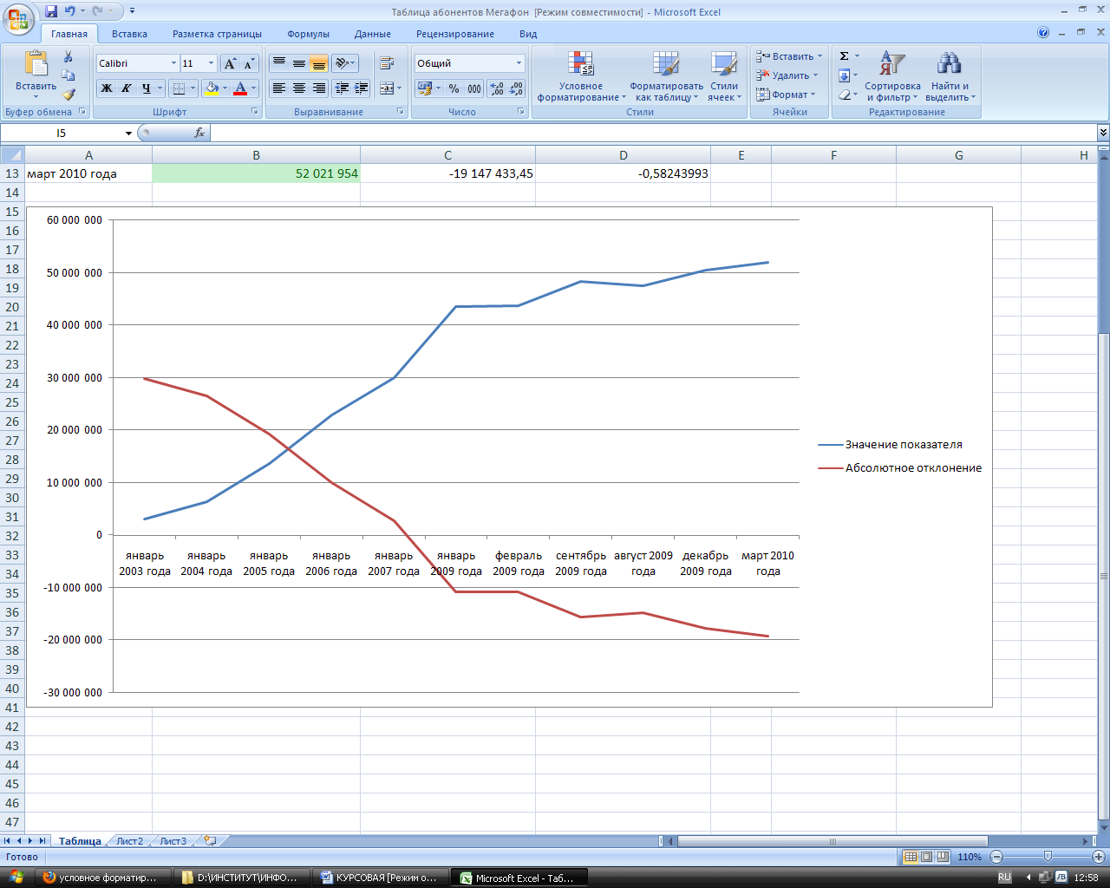Open the Рецензирование tab
This screenshot has height=888, width=1110.
(x=455, y=34)
